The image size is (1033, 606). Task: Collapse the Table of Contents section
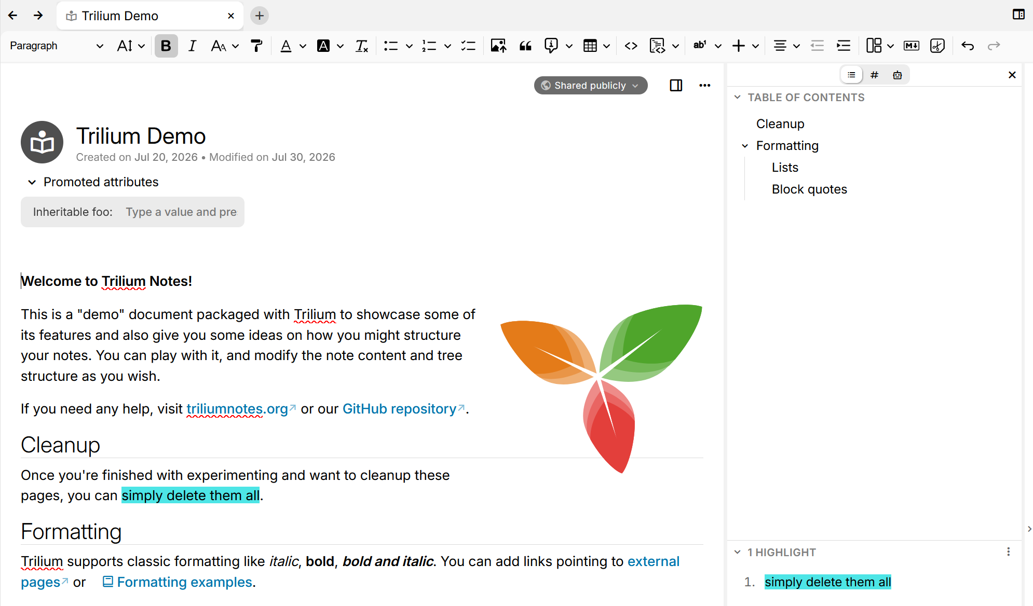click(x=737, y=97)
